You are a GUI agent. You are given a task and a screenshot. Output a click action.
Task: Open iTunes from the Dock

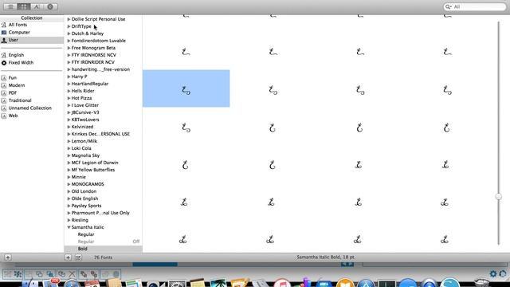[x=282, y=283]
